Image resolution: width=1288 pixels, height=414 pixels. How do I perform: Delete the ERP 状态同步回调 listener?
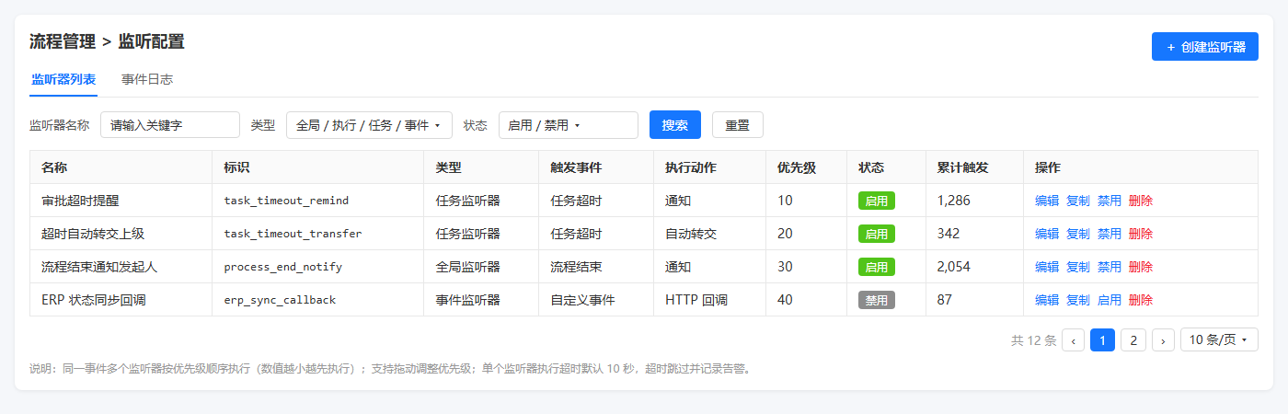pyautogui.click(x=1141, y=300)
